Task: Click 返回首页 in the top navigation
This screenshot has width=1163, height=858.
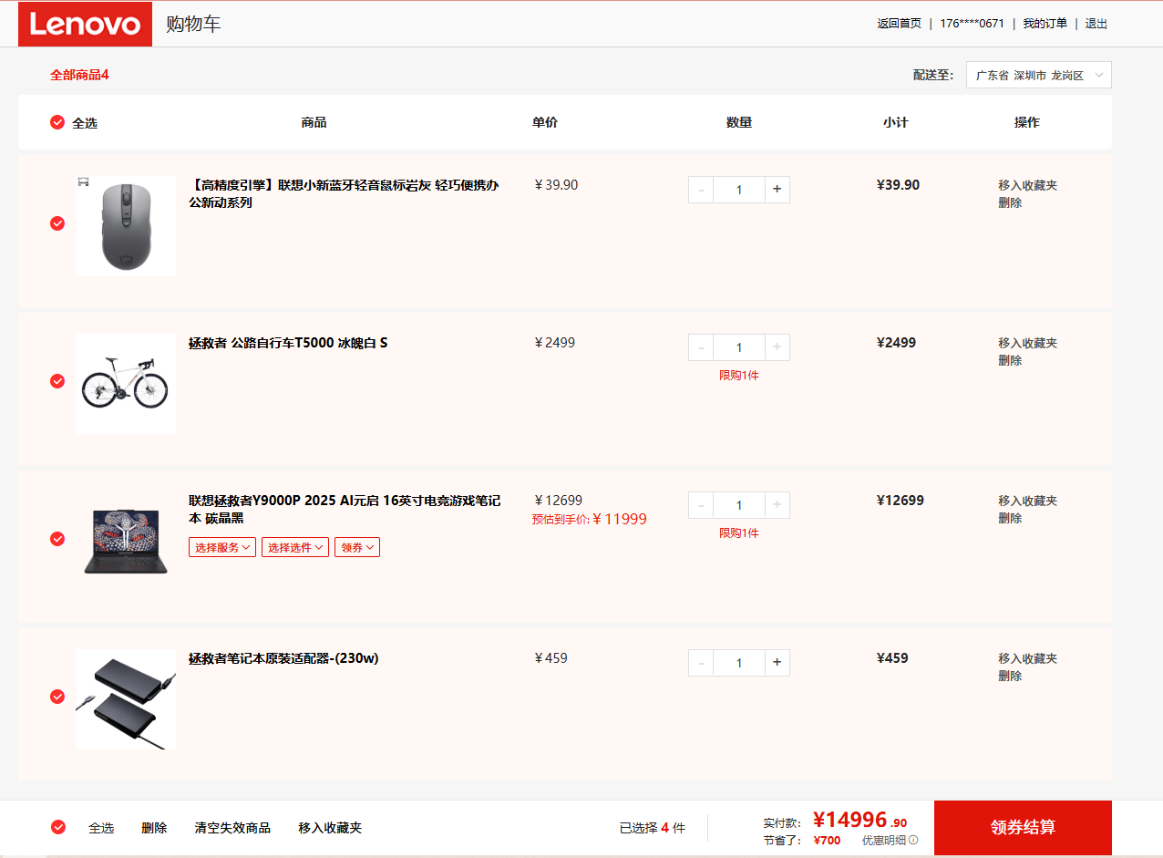Action: click(899, 24)
